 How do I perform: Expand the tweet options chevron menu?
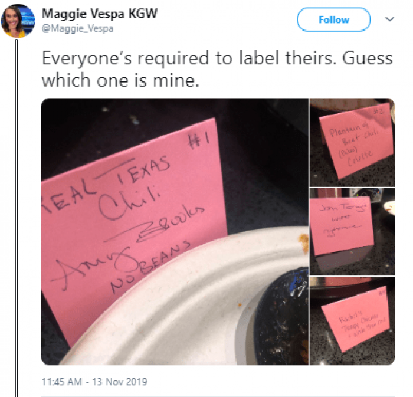click(x=389, y=19)
